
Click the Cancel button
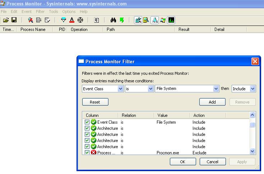(x=213, y=162)
